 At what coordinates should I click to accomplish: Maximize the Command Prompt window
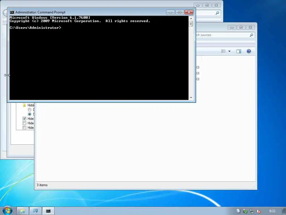pyautogui.click(x=180, y=12)
